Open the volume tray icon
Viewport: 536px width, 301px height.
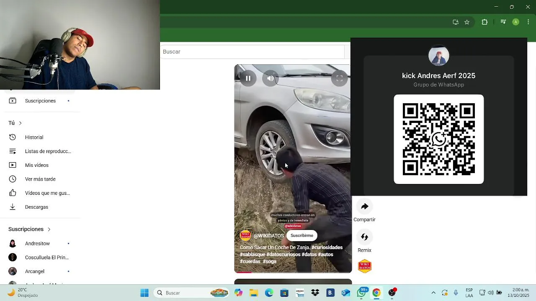click(491, 293)
